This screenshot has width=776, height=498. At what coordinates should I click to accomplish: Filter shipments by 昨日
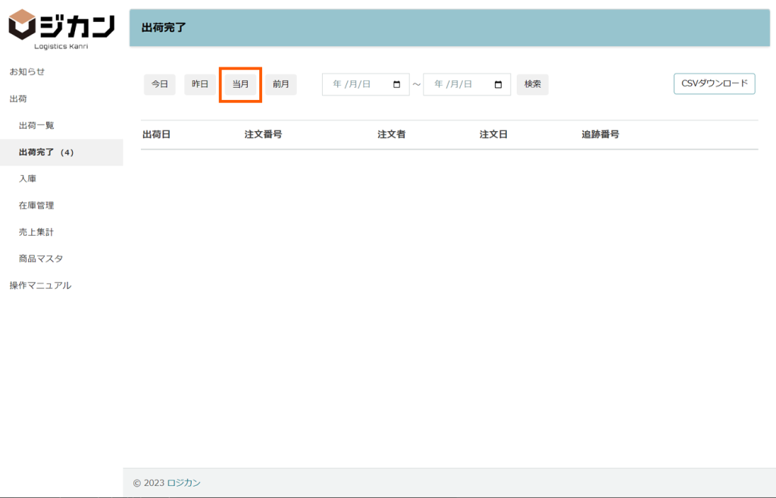pyautogui.click(x=200, y=84)
